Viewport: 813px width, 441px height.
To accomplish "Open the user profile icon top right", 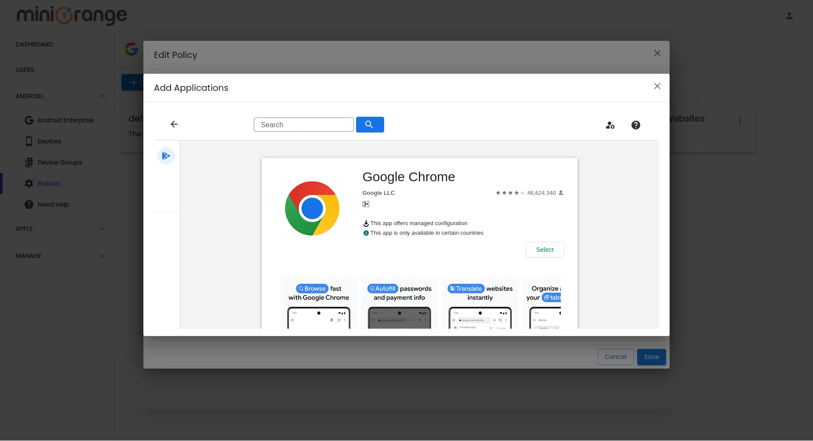I will click(x=789, y=15).
